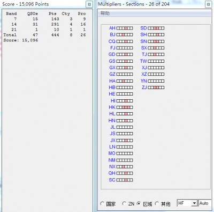Image resolution: width=214 pixels, height=212 pixels.
Task: Click the AH section label
Action: [x=112, y=28]
